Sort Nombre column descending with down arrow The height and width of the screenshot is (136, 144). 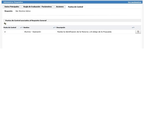point(55,27)
